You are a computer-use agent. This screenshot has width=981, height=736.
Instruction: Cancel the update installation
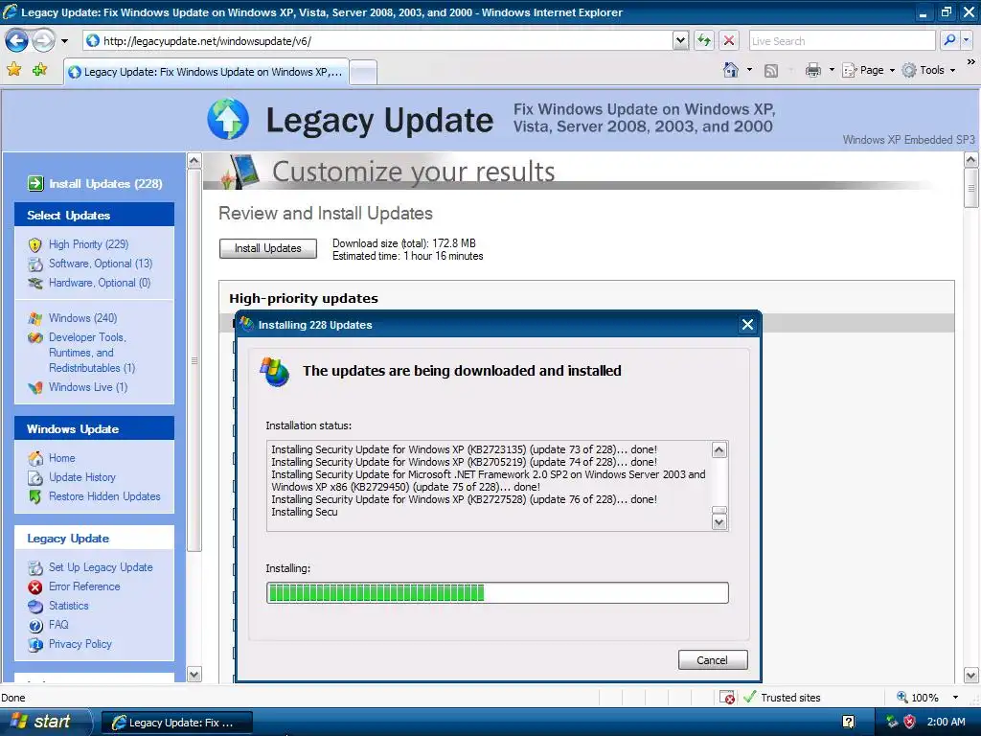[713, 660]
